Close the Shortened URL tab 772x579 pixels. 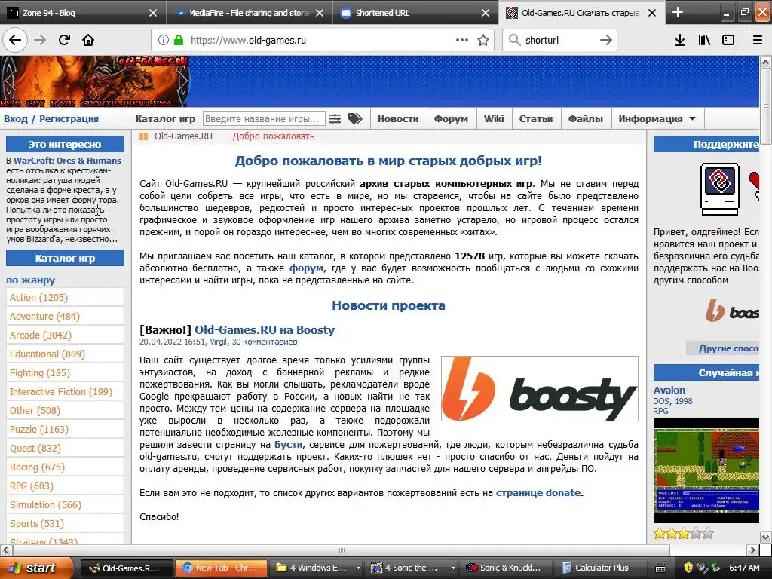coord(486,13)
